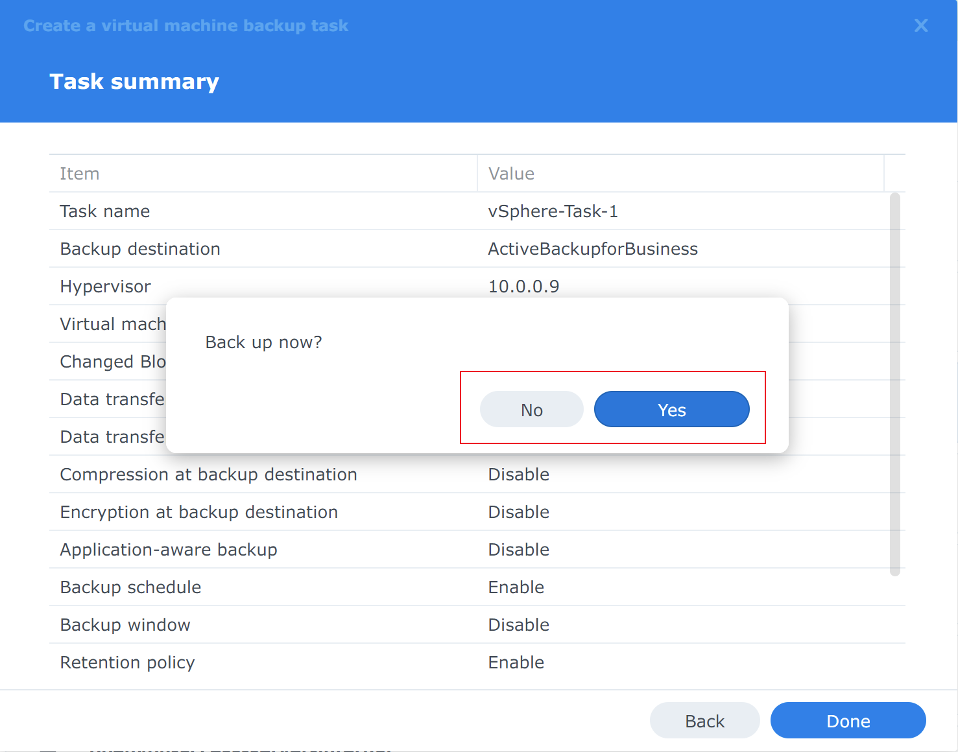This screenshot has height=752, width=958.
Task: Click the vSphere-Task-1 value cell
Action: (553, 211)
